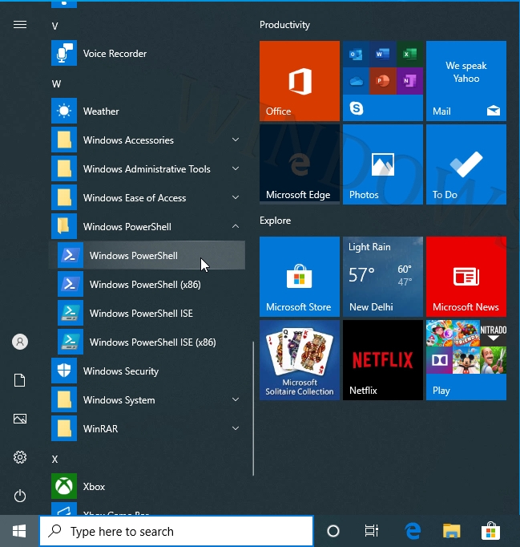Viewport: 520px width, 547px height.
Task: Open Documents from the left rail
Action: click(x=20, y=380)
